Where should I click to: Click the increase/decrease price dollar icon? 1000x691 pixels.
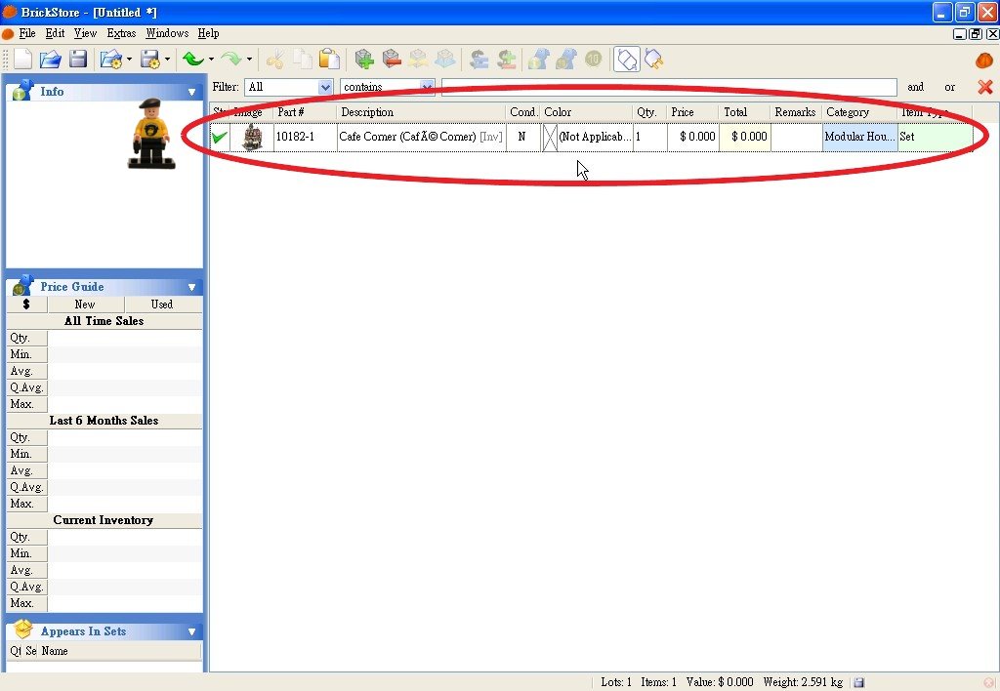click(507, 60)
